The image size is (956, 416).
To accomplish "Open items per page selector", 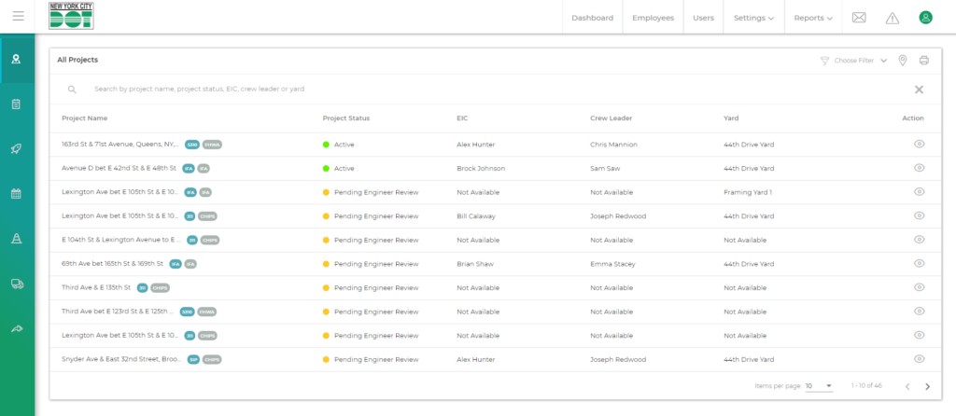I will click(819, 386).
